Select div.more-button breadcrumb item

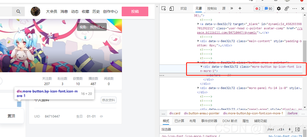253,113
